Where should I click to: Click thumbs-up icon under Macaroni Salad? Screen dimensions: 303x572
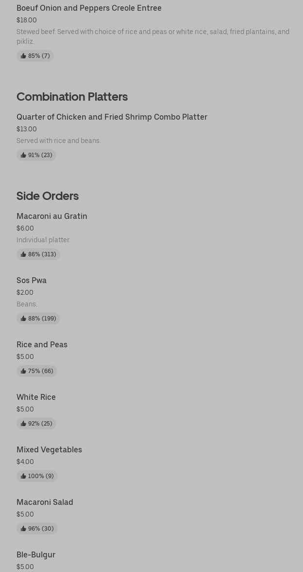point(23,529)
